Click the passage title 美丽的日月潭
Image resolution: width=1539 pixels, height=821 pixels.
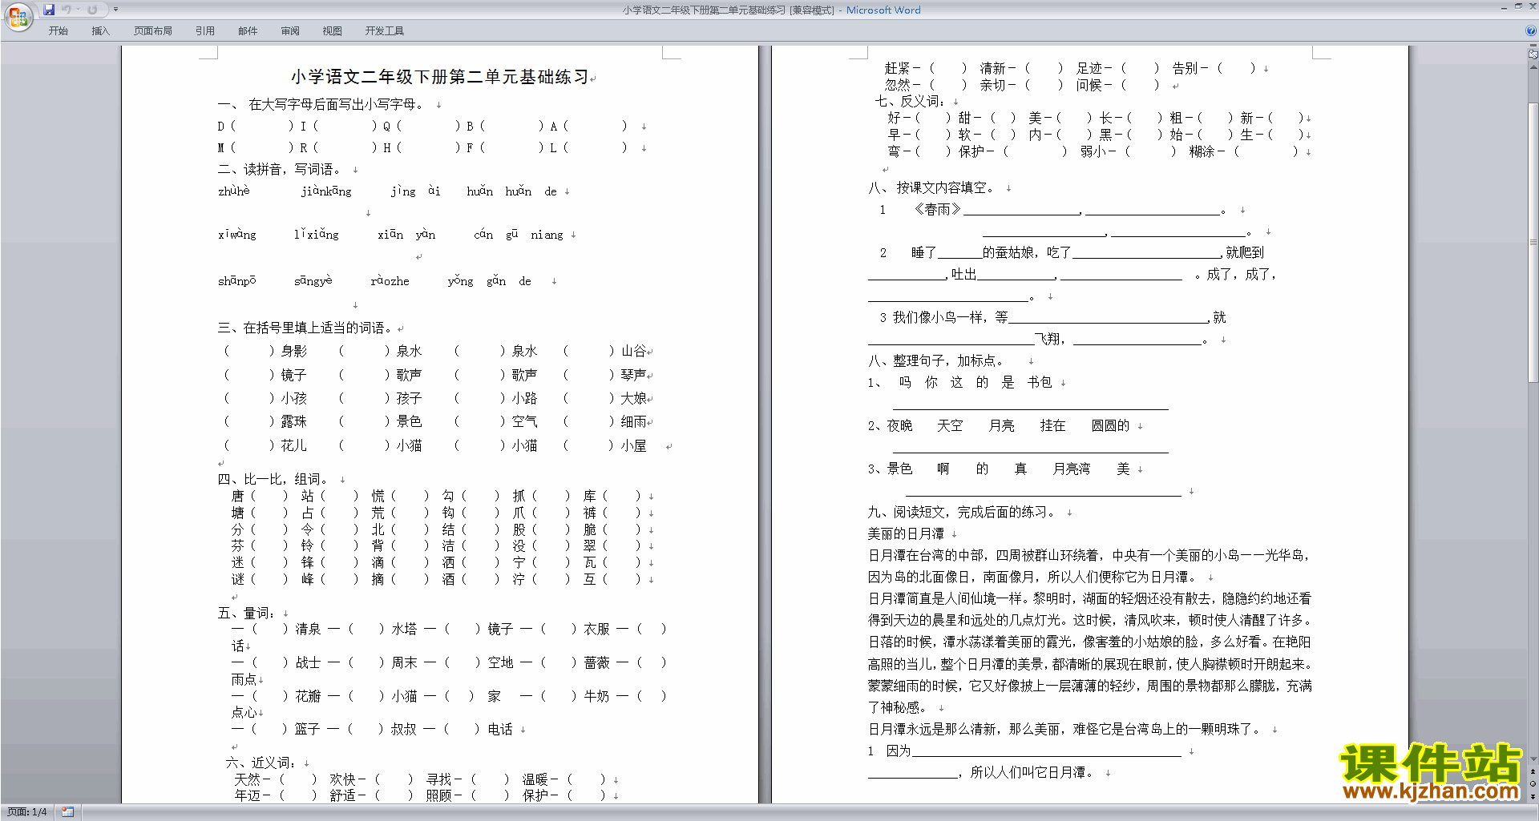point(906,534)
